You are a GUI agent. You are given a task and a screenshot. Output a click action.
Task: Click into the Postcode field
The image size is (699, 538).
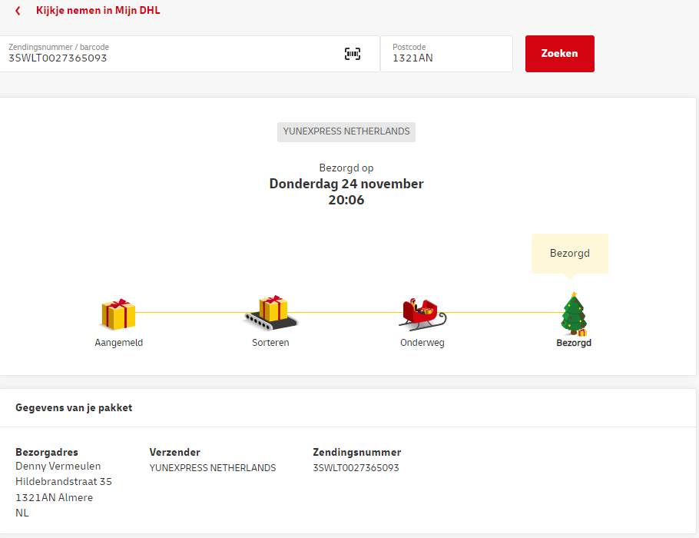(x=446, y=58)
